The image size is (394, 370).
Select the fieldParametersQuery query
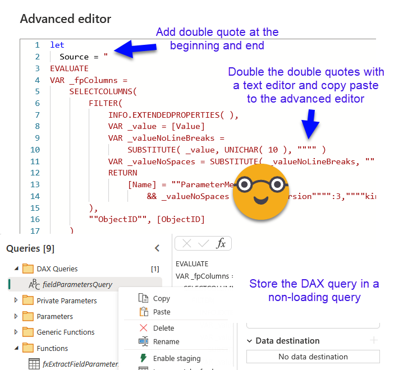(77, 284)
